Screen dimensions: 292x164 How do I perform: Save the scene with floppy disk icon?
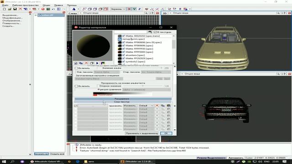click(x=15, y=9)
